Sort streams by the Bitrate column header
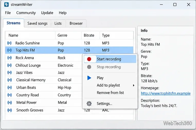The height and width of the screenshot is (130, 196). [x=91, y=35]
